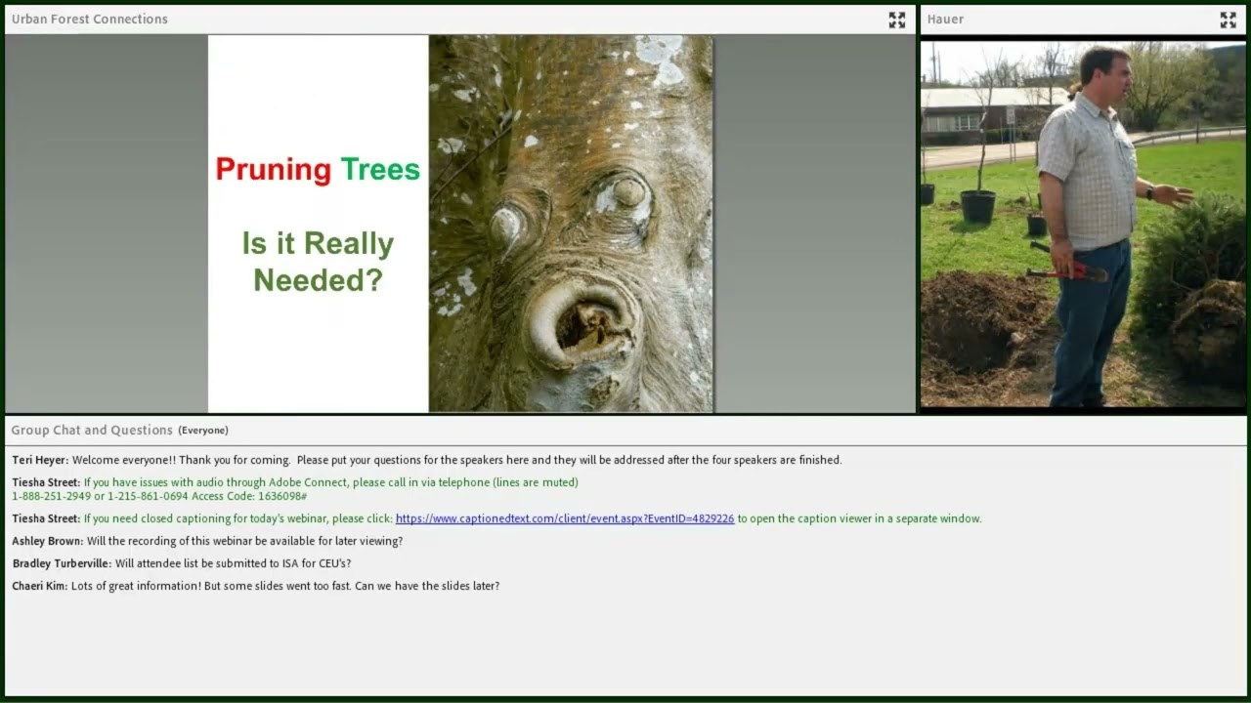The image size is (1251, 703).
Task: Maximize the Hauer video pod
Action: coord(1229,20)
